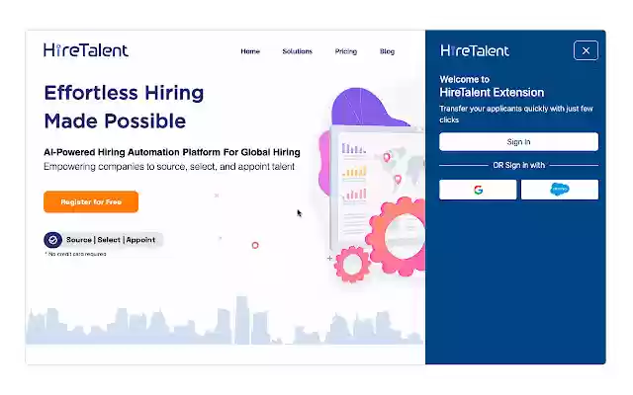The width and height of the screenshot is (633, 395).
Task: Click 'OR Sign in with' label
Action: (518, 165)
